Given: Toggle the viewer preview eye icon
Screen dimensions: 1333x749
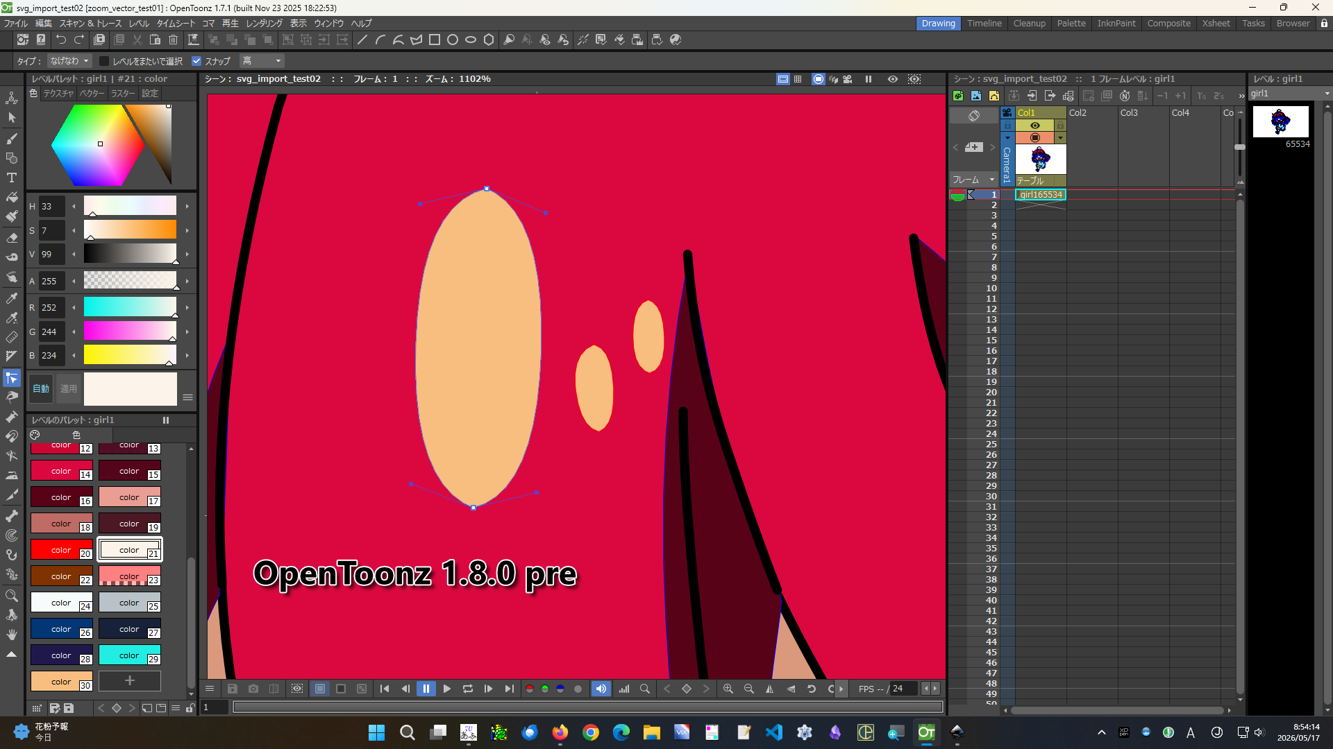Looking at the screenshot, I should (893, 79).
